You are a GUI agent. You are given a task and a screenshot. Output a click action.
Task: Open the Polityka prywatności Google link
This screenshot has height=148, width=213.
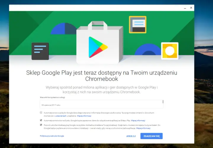tap(52, 136)
